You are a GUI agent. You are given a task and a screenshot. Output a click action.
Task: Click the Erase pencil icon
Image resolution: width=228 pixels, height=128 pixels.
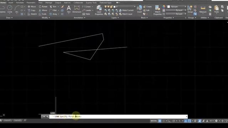pos(63,7)
